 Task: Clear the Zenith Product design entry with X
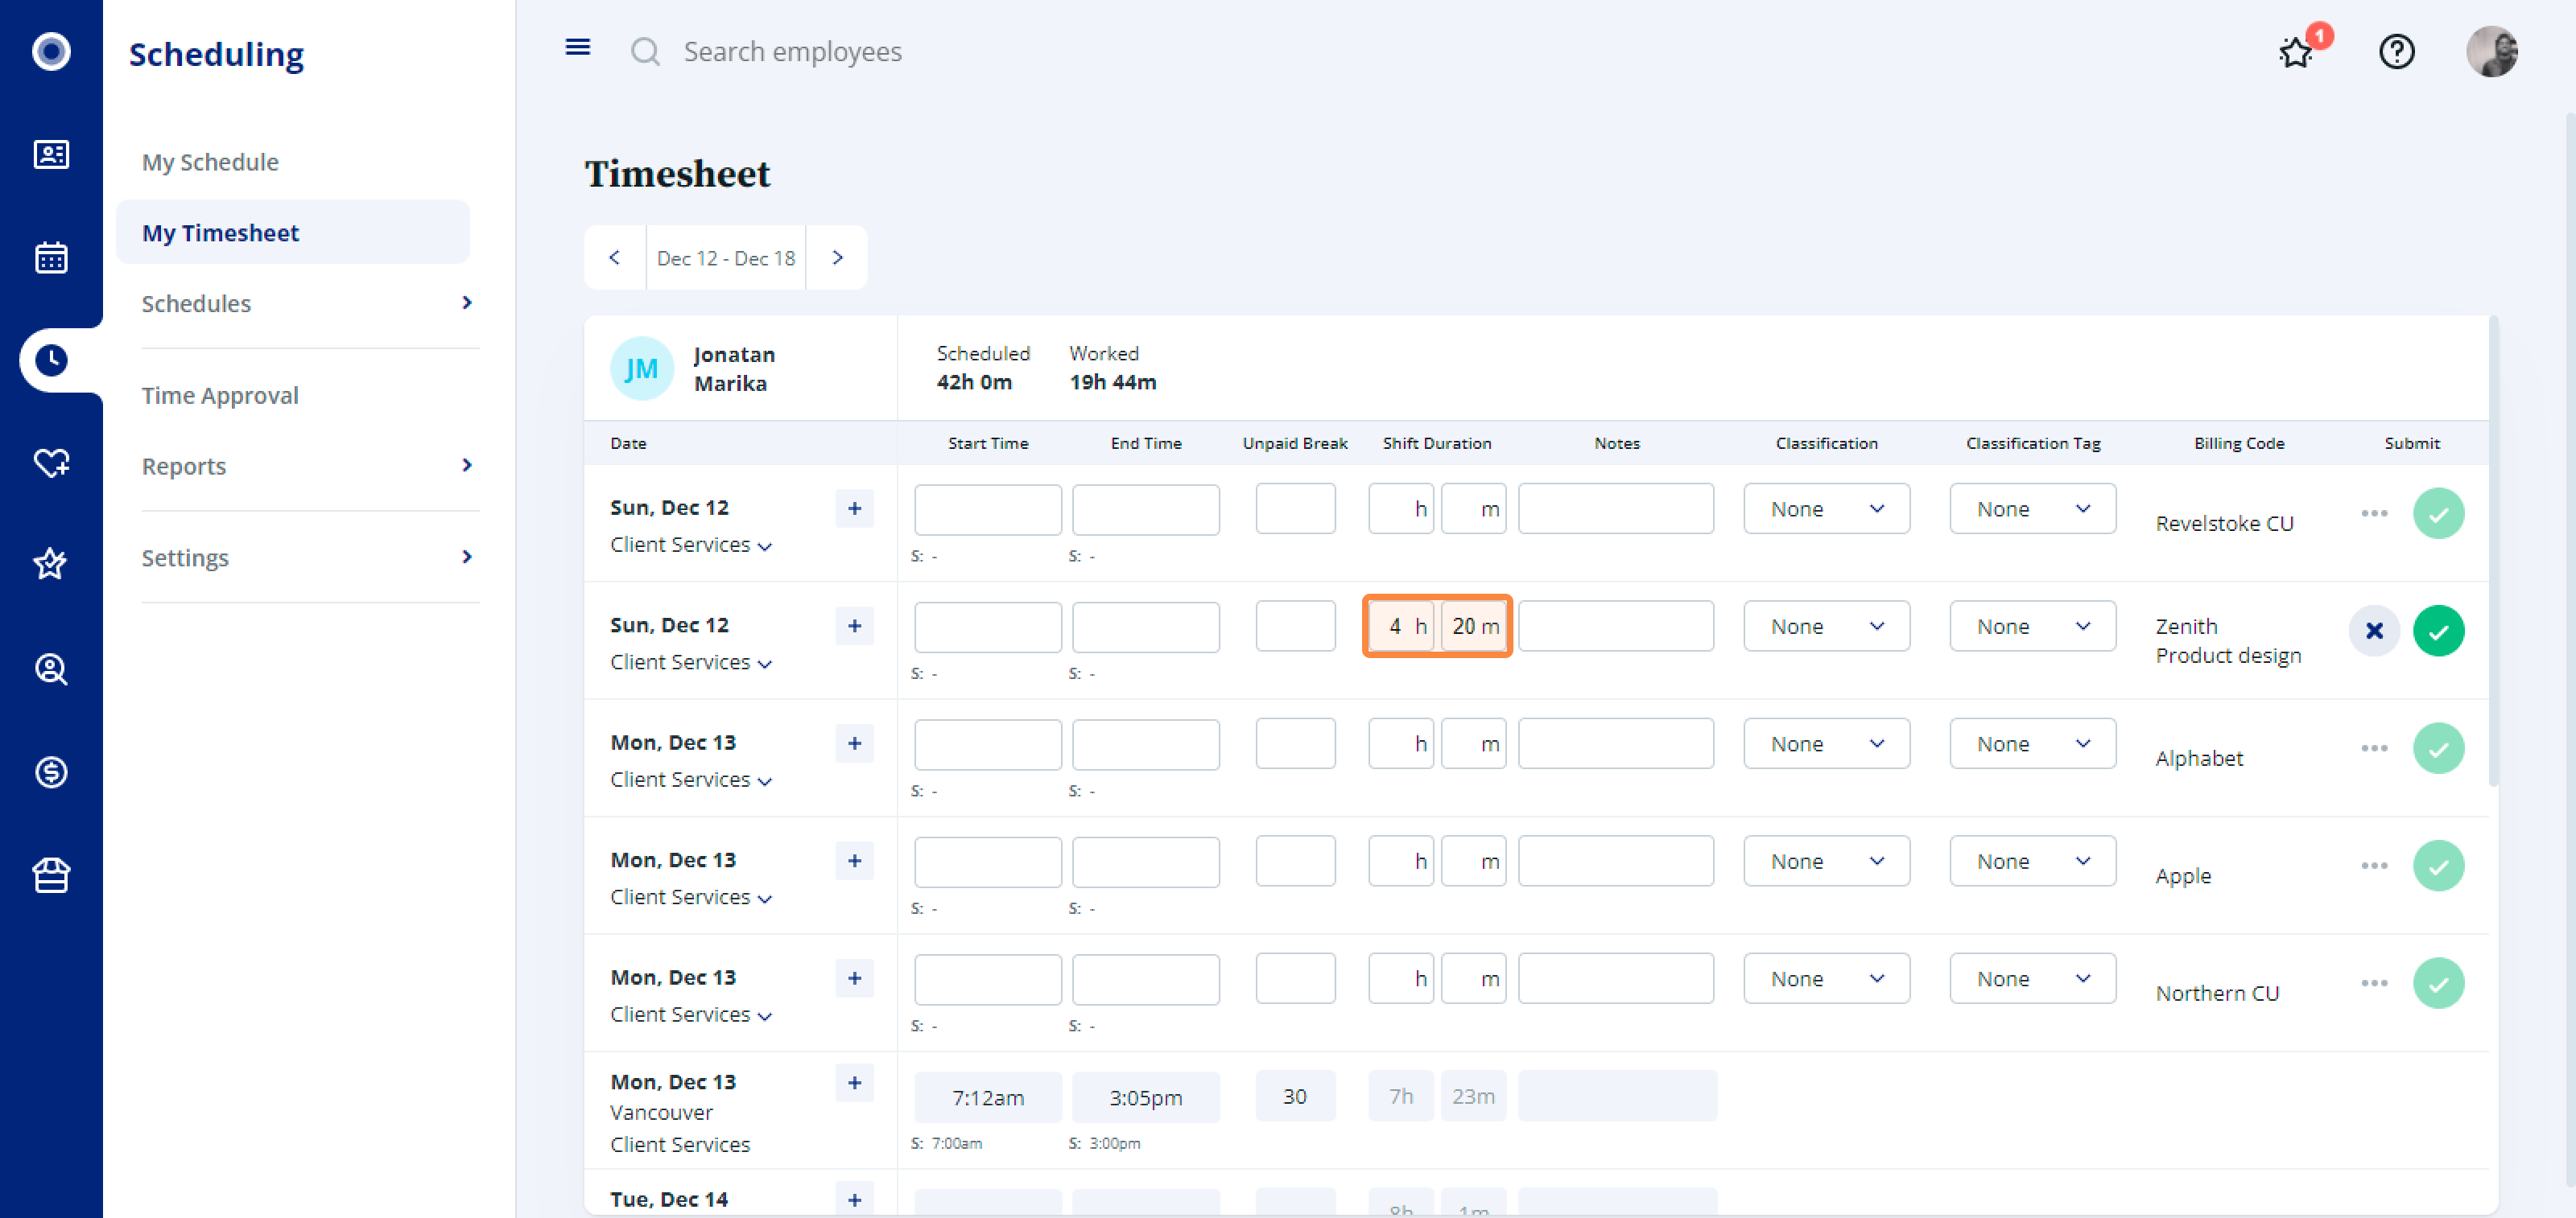pos(2374,631)
